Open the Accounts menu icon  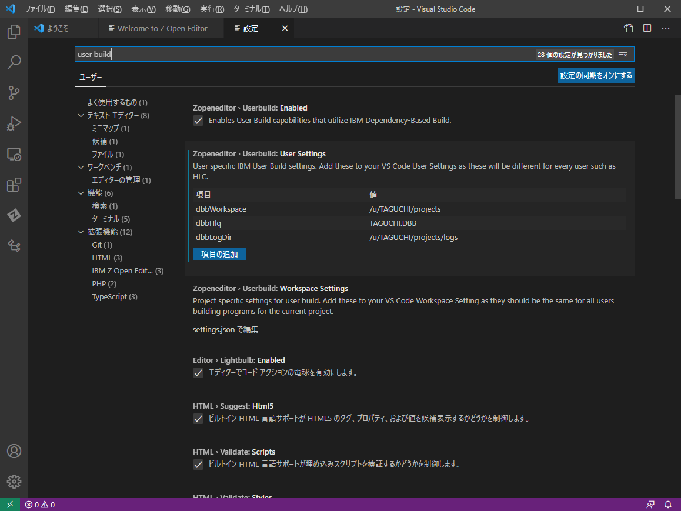(x=14, y=451)
